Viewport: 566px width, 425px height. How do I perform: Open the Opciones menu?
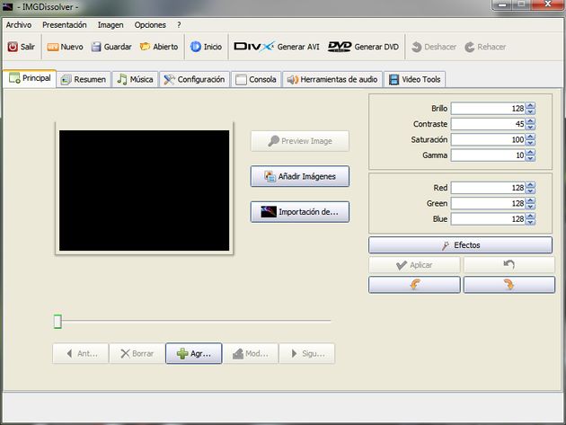tap(150, 25)
